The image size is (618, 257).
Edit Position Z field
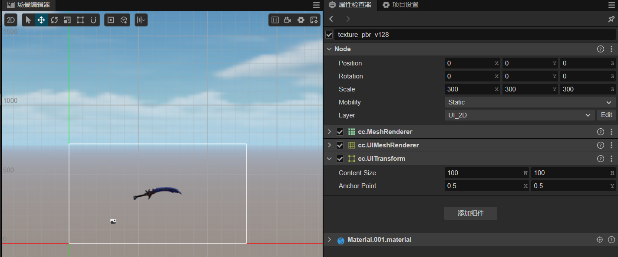coord(588,63)
